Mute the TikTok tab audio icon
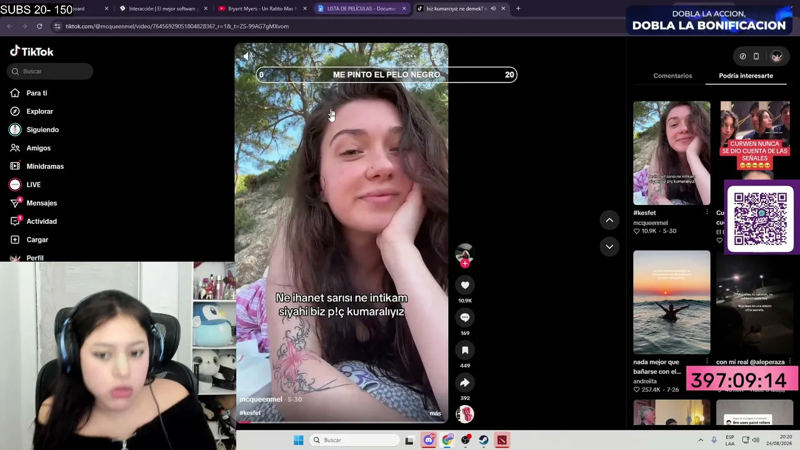Screen dimensions: 800x450 point(493,9)
